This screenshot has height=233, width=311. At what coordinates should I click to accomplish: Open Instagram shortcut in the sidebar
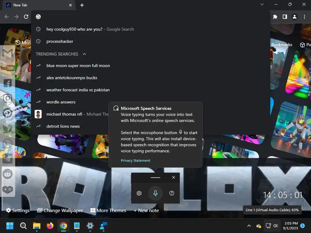8,98
